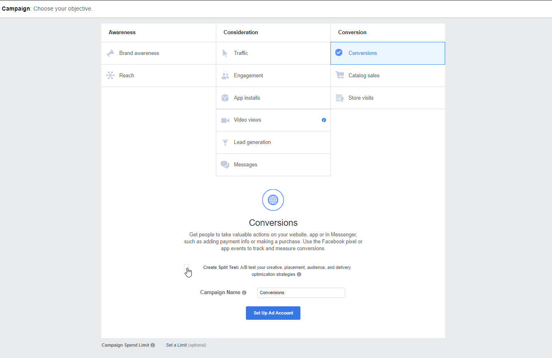552x358 pixels.
Task: Choose the Traffic objective
Action: (x=273, y=53)
